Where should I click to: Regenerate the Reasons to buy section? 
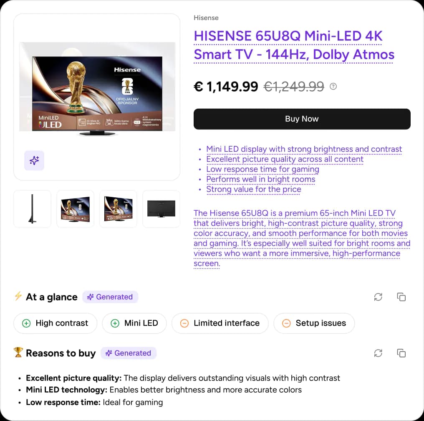[378, 353]
